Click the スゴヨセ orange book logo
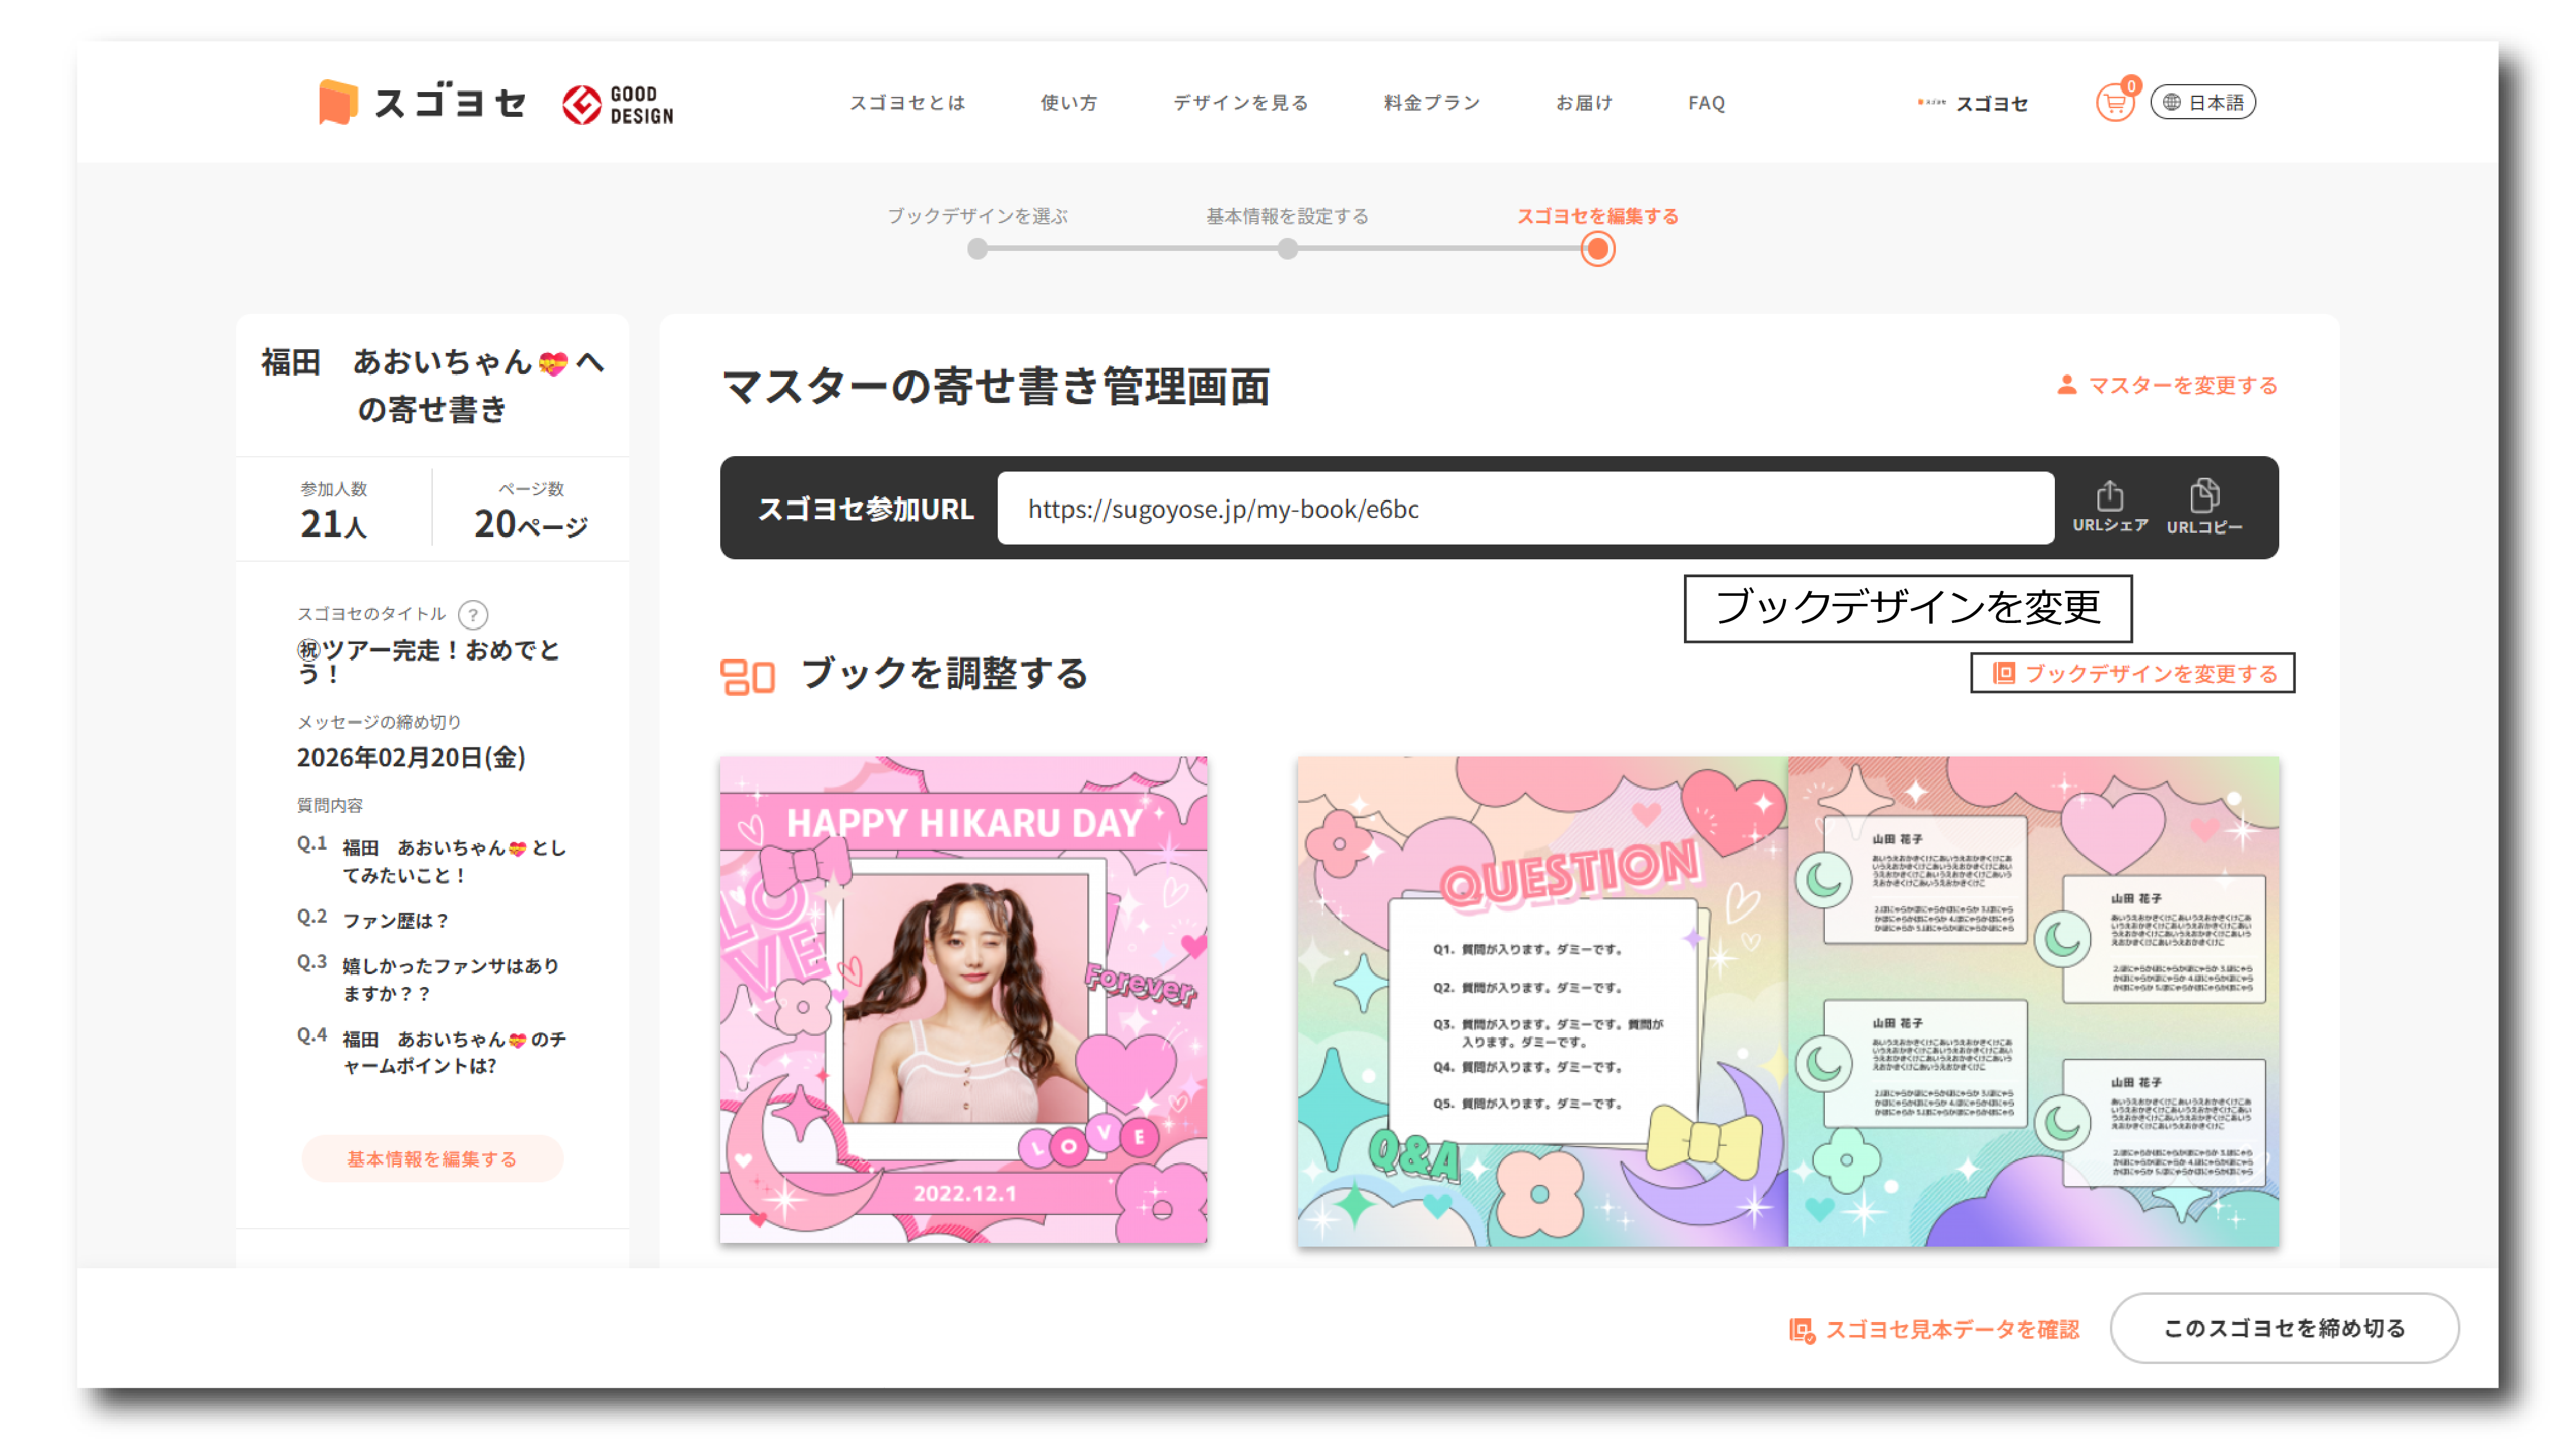 click(338, 102)
